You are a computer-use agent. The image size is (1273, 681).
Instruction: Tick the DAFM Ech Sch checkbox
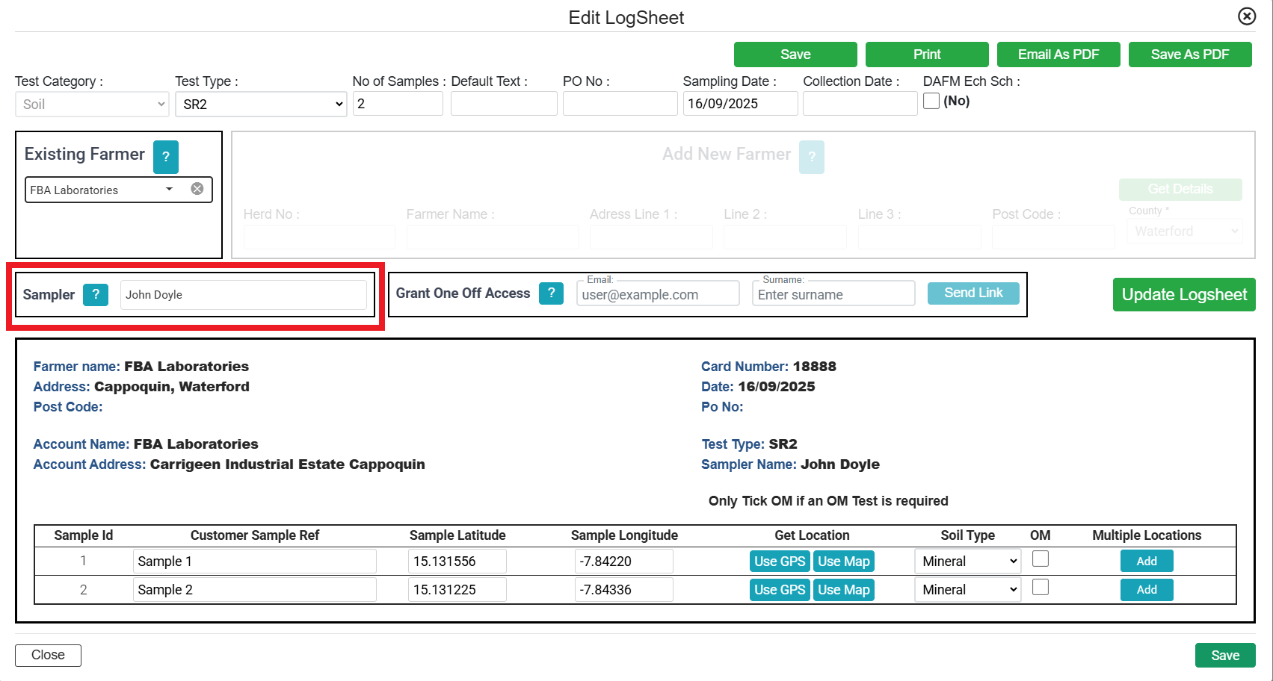[931, 101]
